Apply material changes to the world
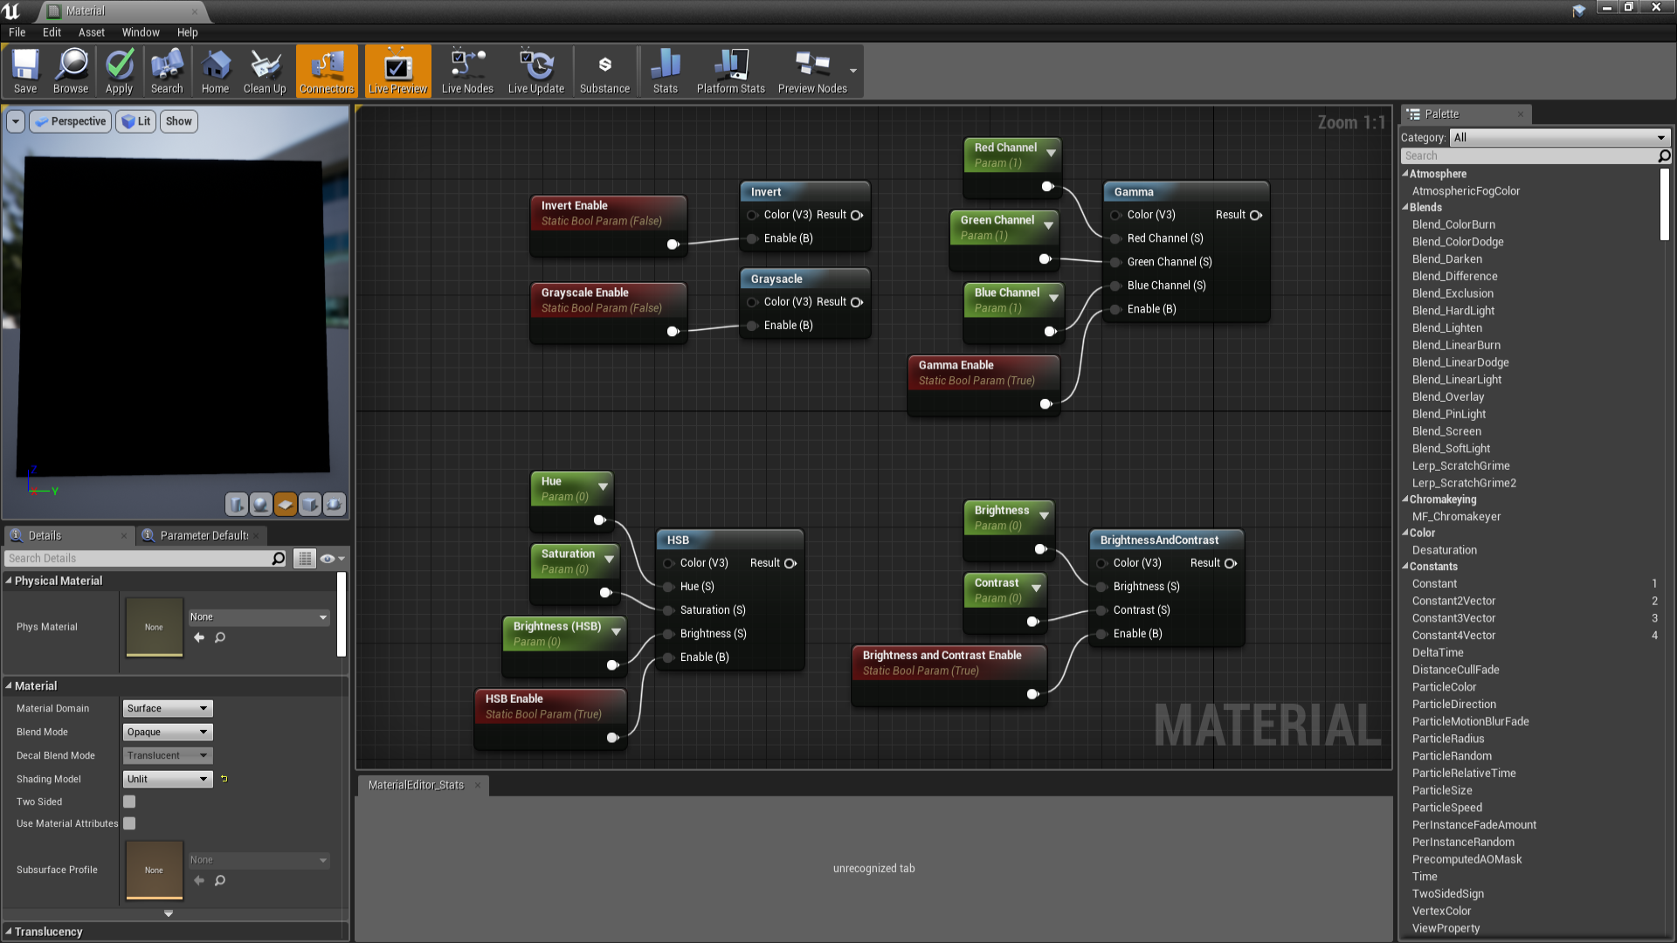This screenshot has width=1677, height=943. click(119, 70)
